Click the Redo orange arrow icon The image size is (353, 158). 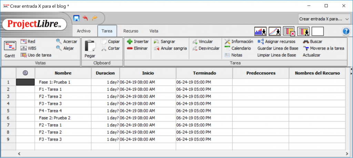(x=94, y=18)
